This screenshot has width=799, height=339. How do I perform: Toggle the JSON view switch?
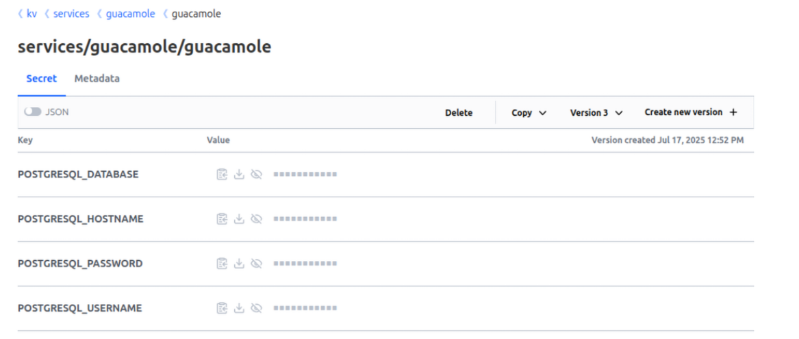[x=33, y=112]
